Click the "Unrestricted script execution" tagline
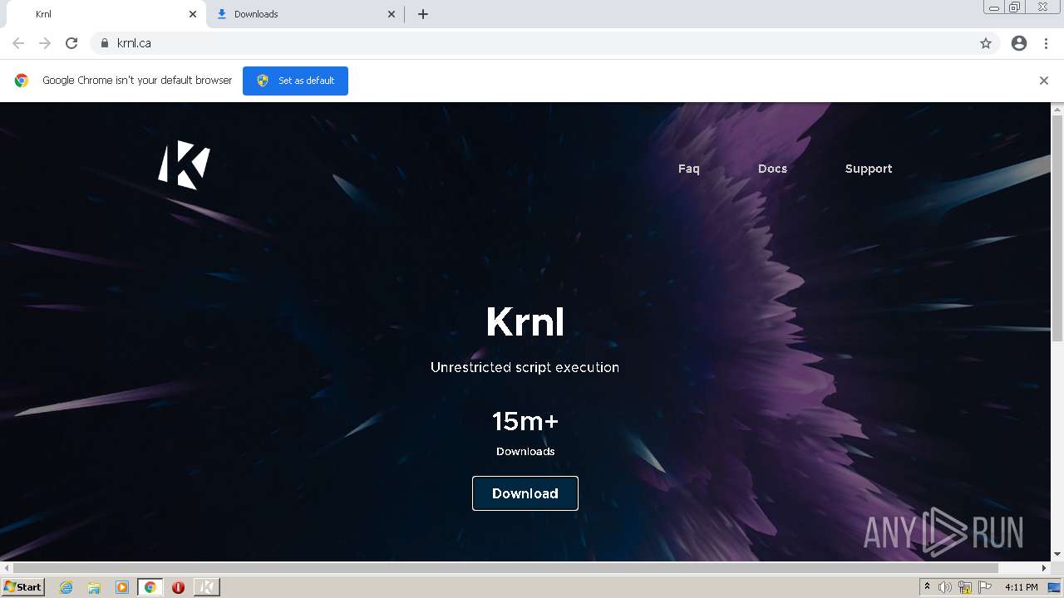The height and width of the screenshot is (598, 1064). click(525, 367)
